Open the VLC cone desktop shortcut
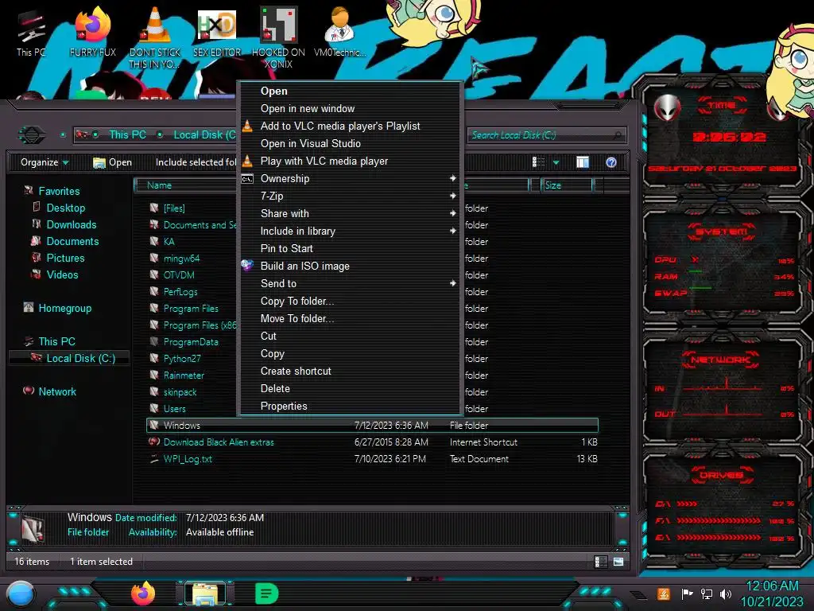Viewport: 814px width, 611px height. click(155, 37)
